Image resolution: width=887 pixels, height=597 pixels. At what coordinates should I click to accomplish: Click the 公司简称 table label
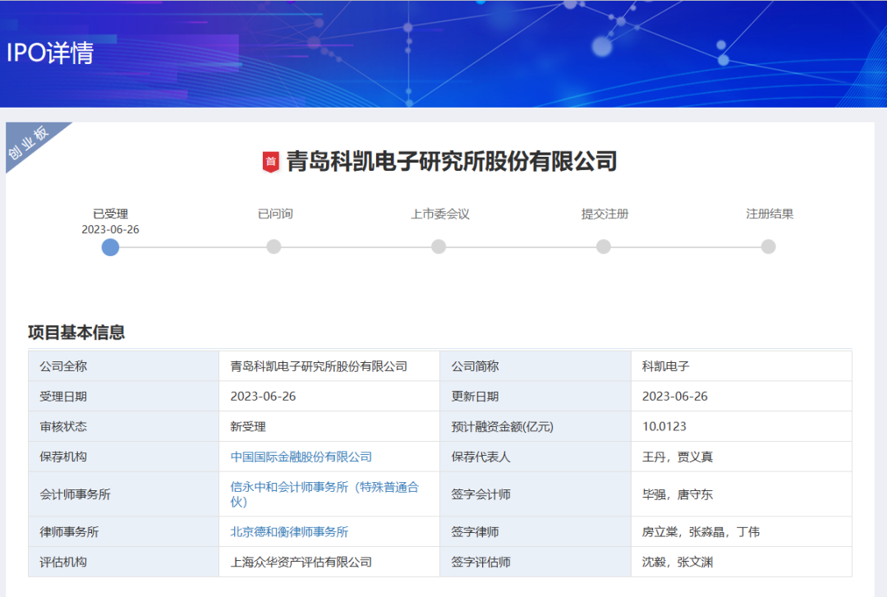476,366
